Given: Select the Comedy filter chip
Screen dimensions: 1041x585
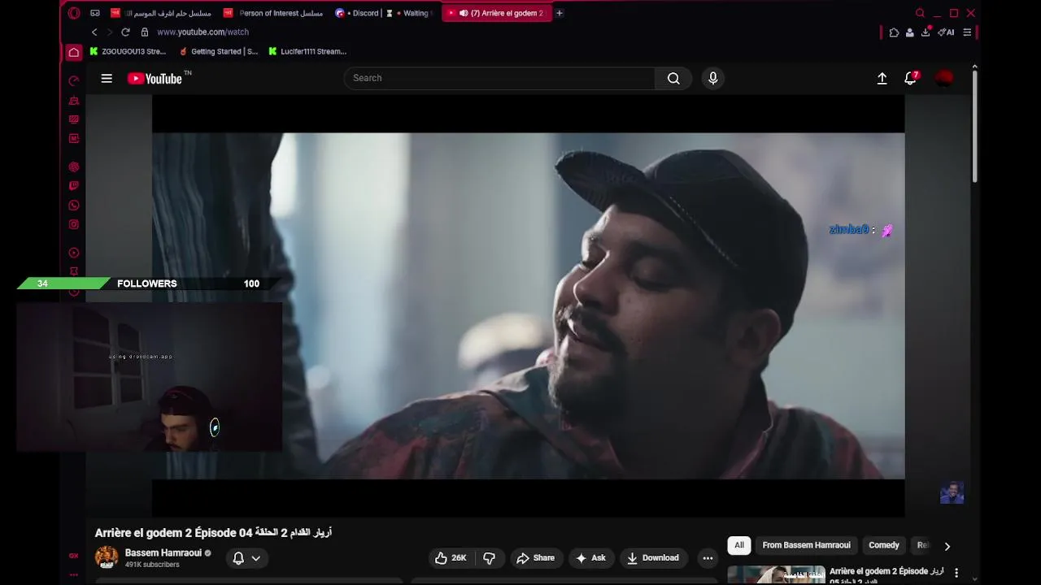Looking at the screenshot, I should tap(884, 545).
